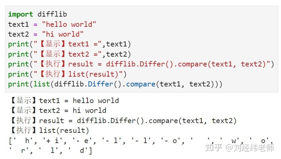The height and width of the screenshot is (159, 281).
Task: Click output line "text2 = hi world"
Action: point(58,111)
